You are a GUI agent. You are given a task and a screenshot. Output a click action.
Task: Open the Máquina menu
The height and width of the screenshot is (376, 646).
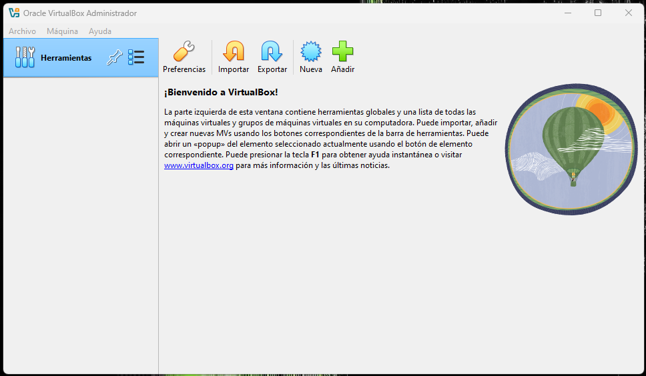[62, 31]
